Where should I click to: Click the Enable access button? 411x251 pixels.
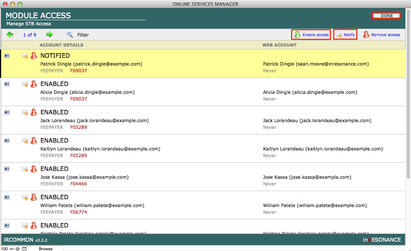pyautogui.click(x=311, y=35)
